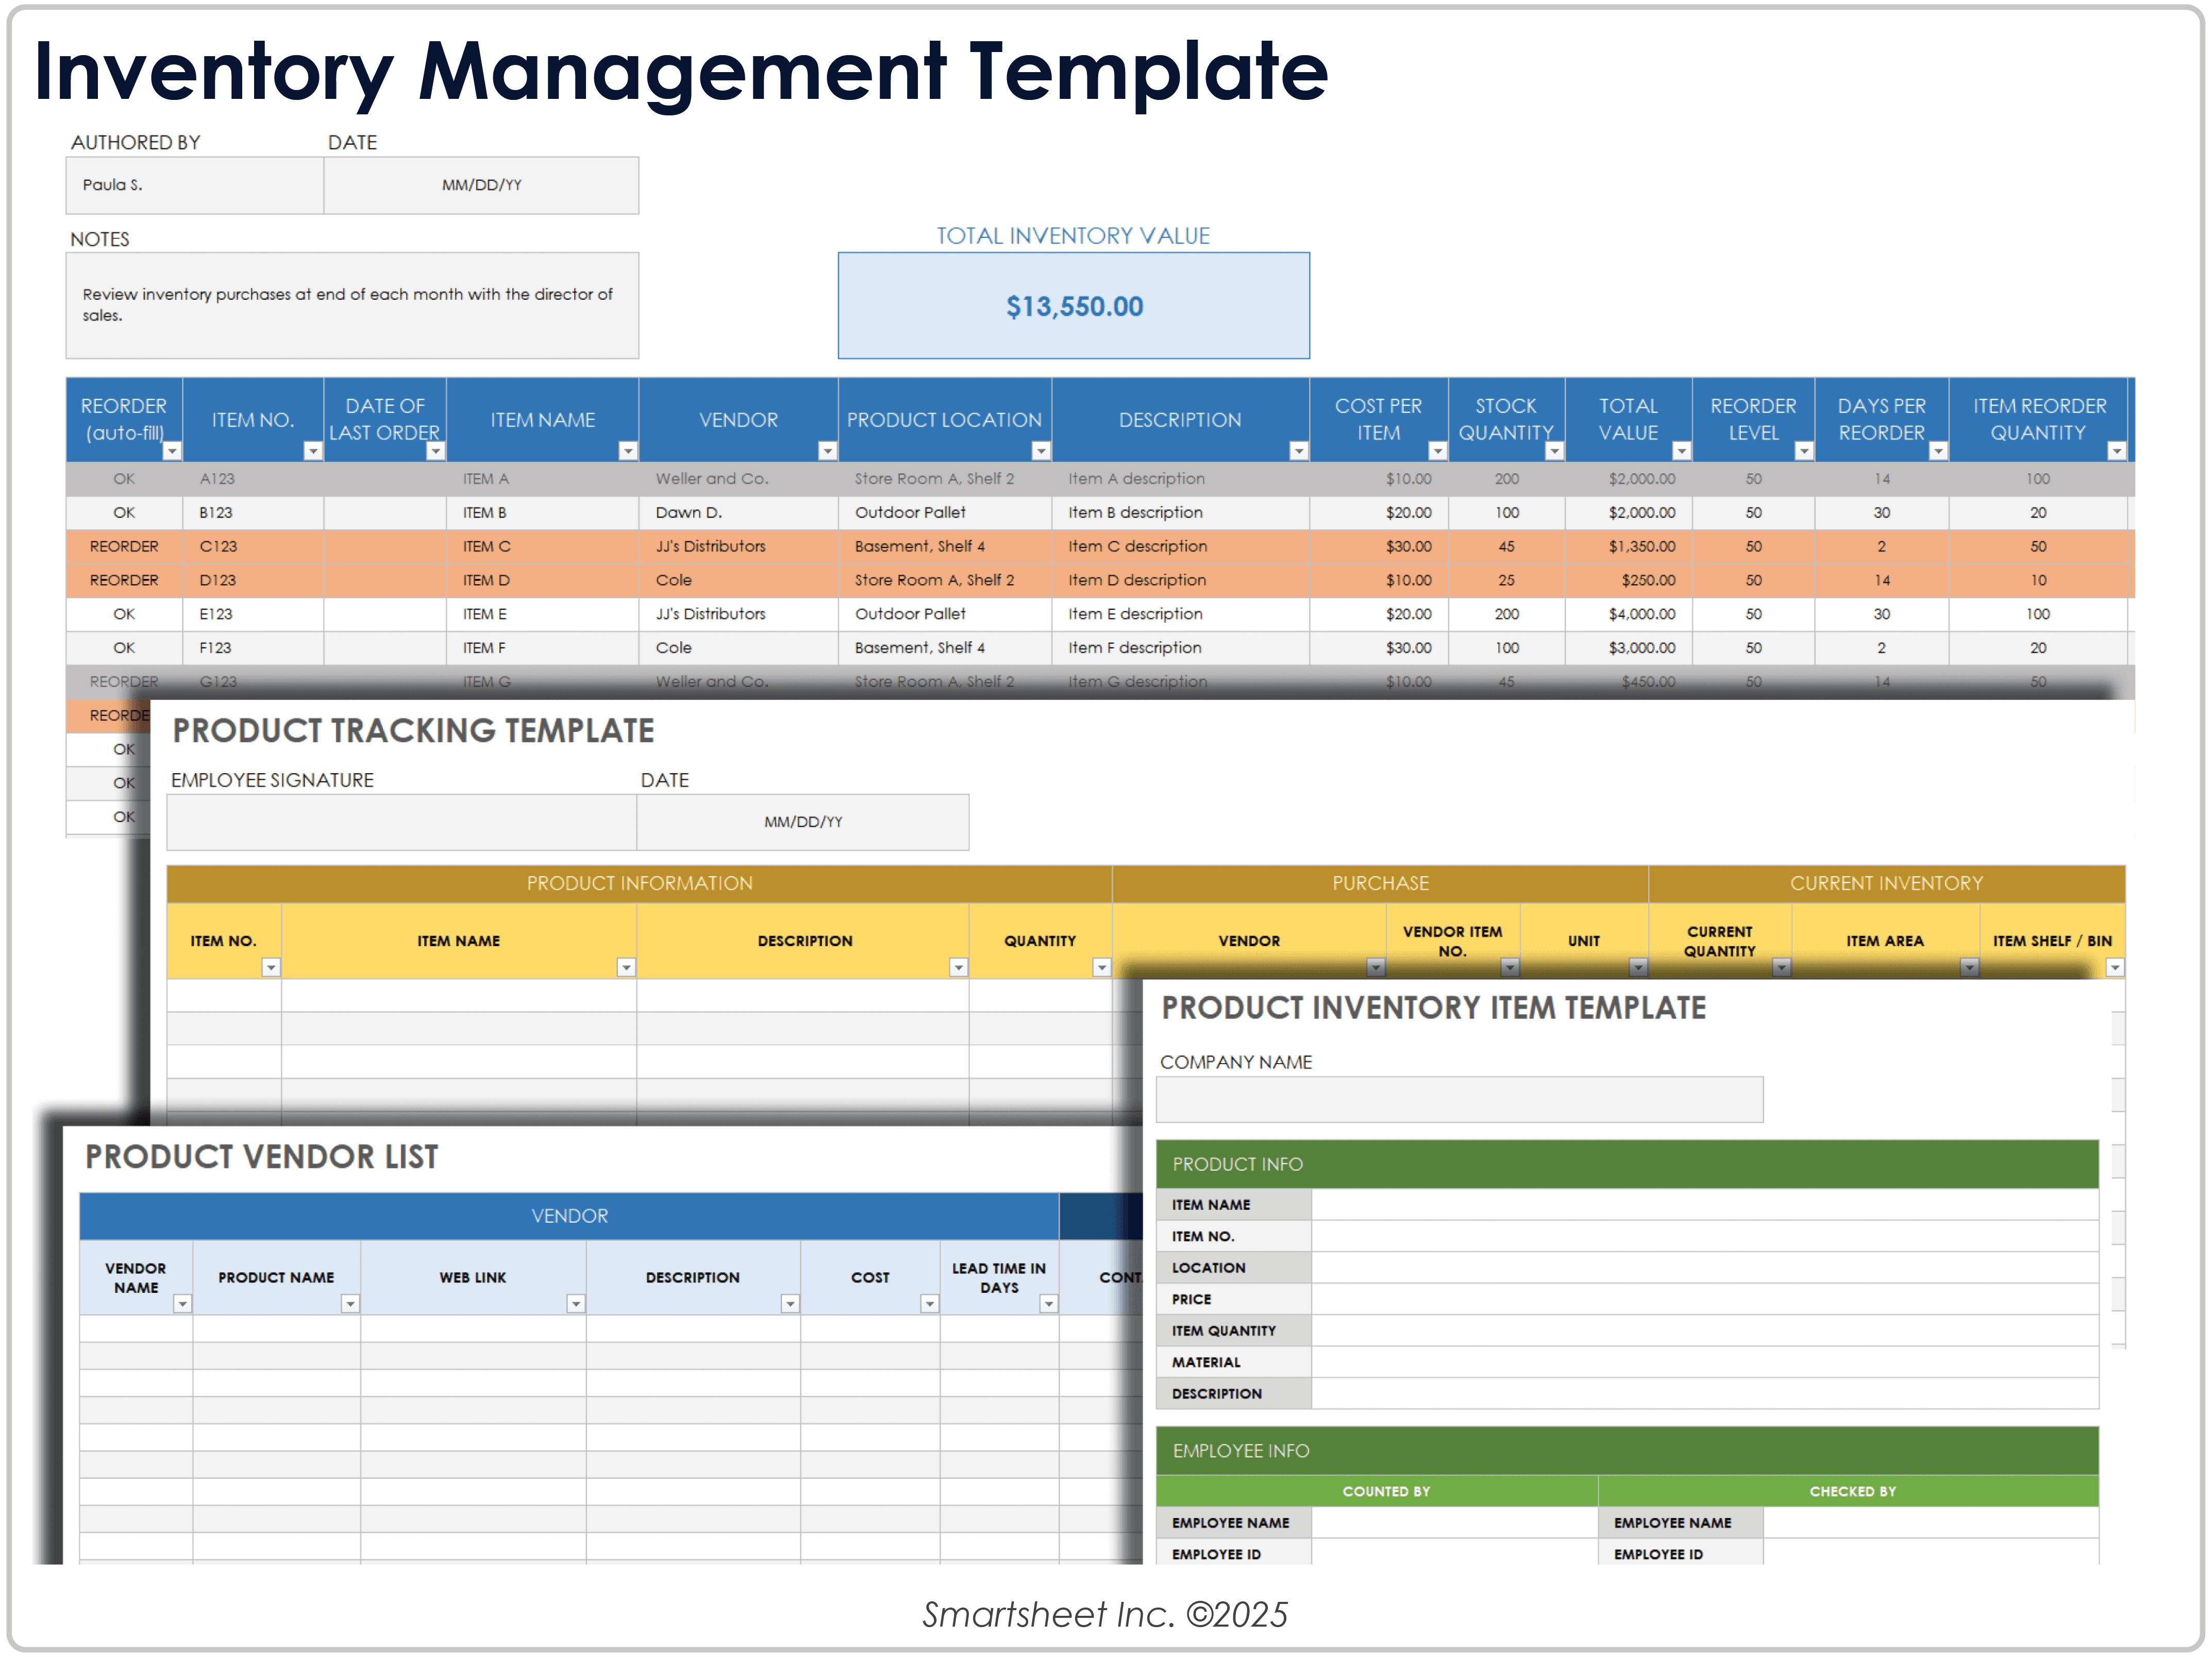Open the PRODUCT LOCATION filter dropdown
The height and width of the screenshot is (1657, 2212).
click(1041, 452)
